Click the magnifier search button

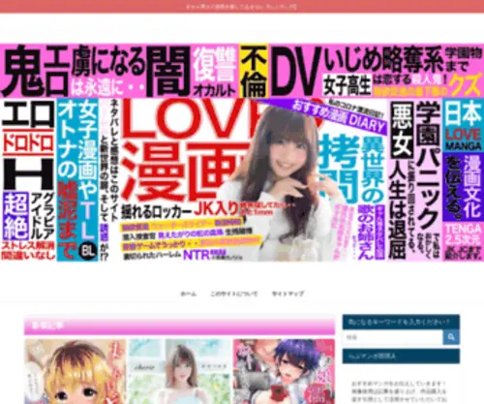click(451, 337)
